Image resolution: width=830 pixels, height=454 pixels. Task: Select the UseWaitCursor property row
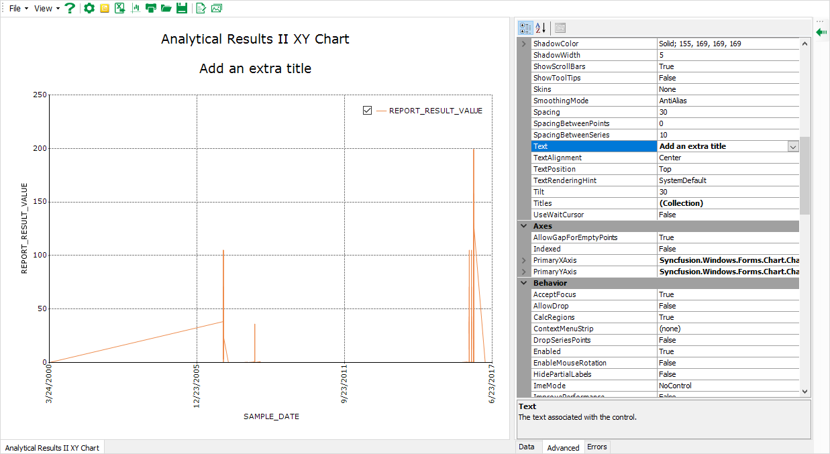pos(665,215)
